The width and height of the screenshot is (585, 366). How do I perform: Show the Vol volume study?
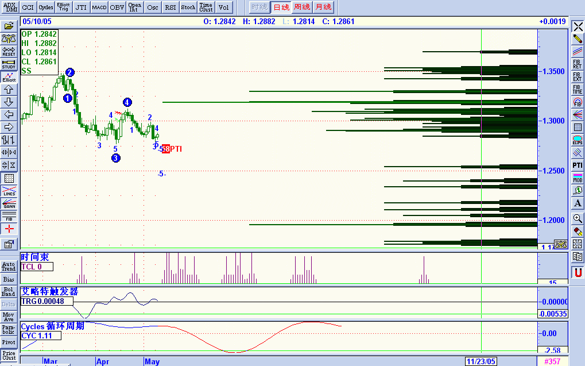click(x=224, y=7)
